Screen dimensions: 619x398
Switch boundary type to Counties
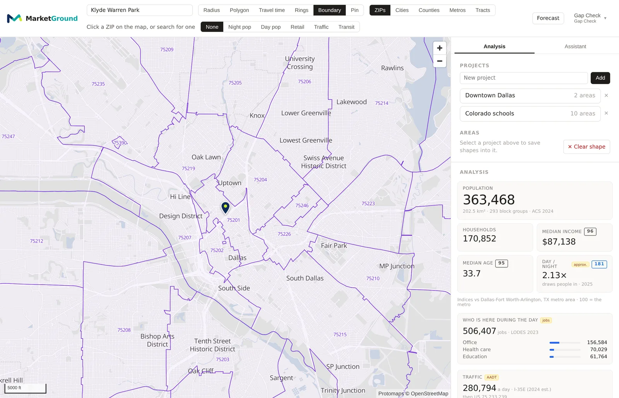[429, 10]
